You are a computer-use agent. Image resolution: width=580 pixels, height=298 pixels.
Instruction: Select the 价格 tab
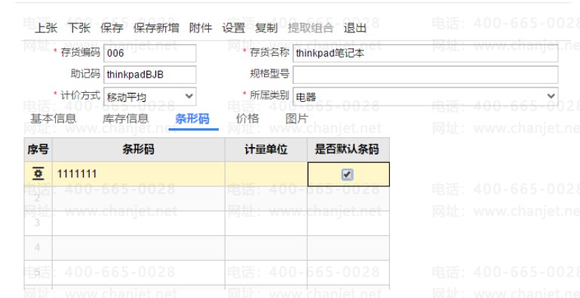[247, 119]
